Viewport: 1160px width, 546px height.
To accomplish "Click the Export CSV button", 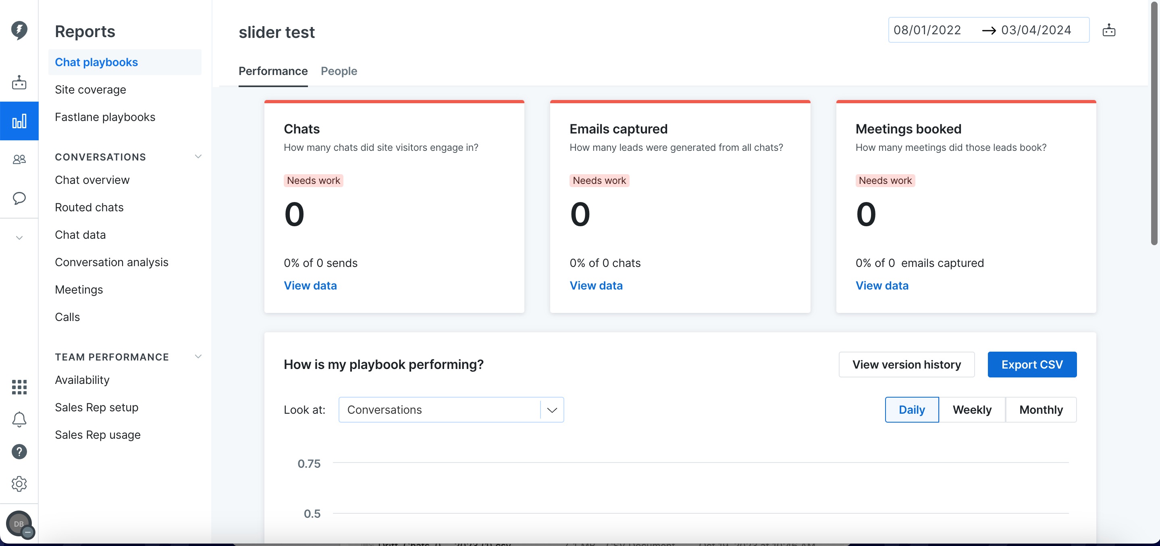I will point(1032,364).
